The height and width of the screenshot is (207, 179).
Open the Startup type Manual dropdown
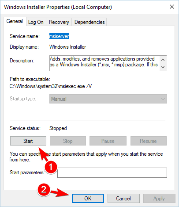(x=108, y=99)
